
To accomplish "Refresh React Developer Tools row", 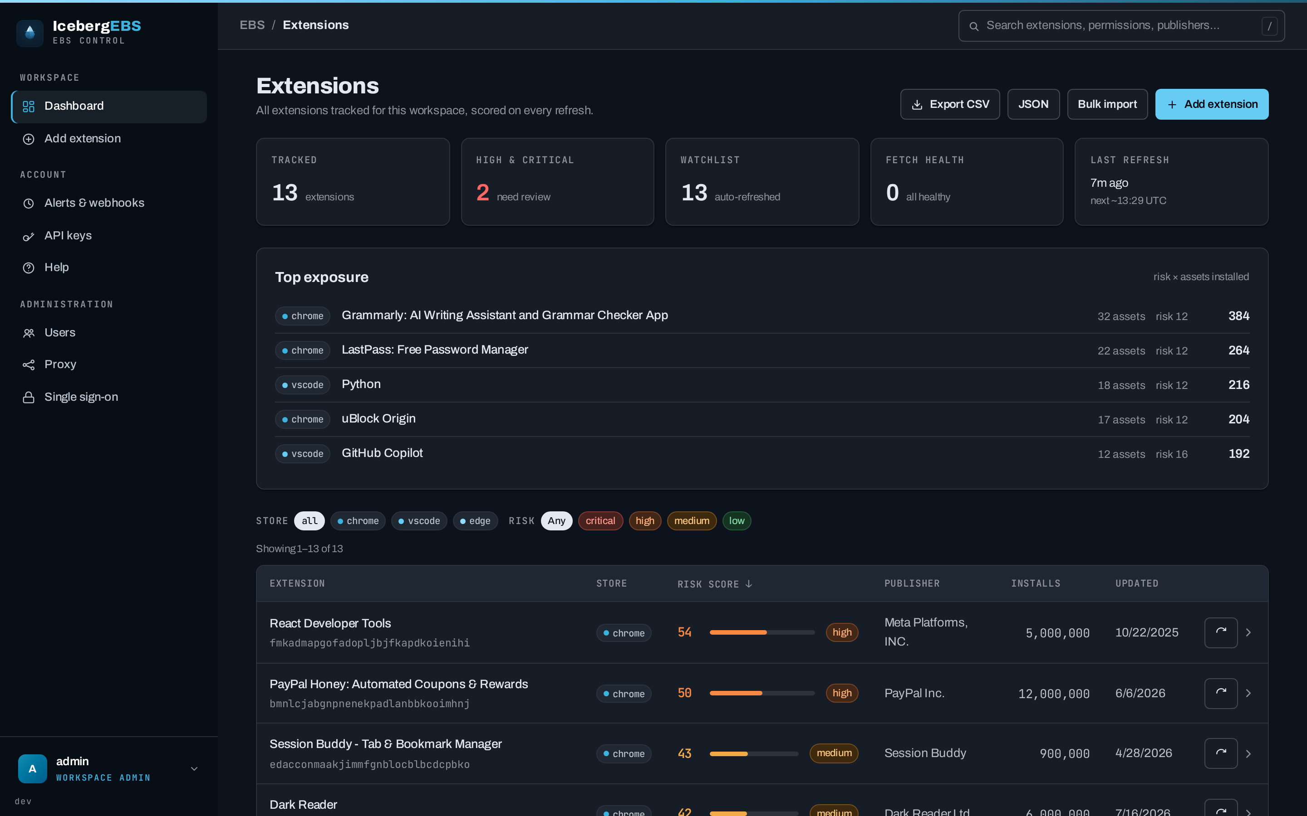I will point(1221,632).
